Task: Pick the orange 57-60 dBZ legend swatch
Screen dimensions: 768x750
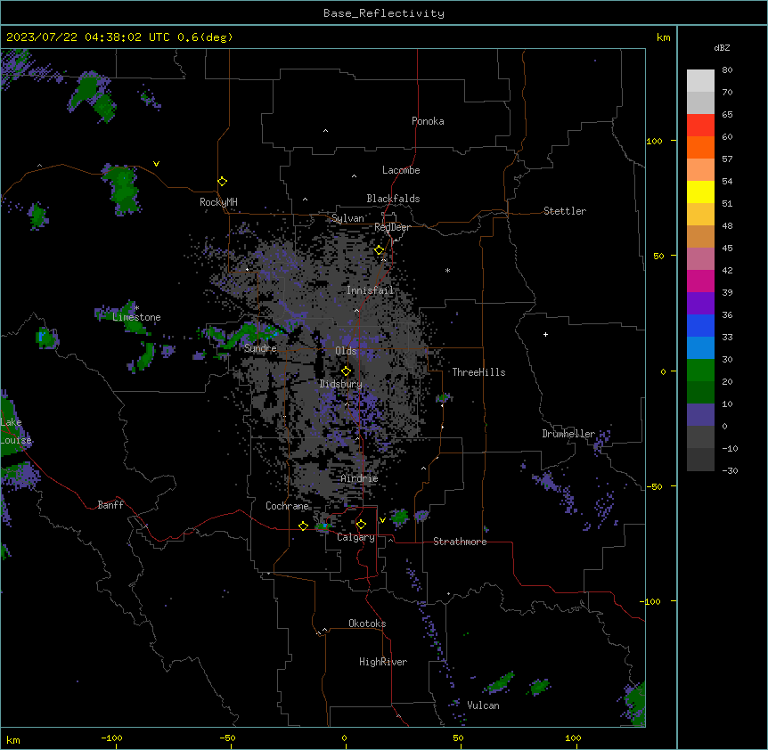Action: pyautogui.click(x=700, y=147)
